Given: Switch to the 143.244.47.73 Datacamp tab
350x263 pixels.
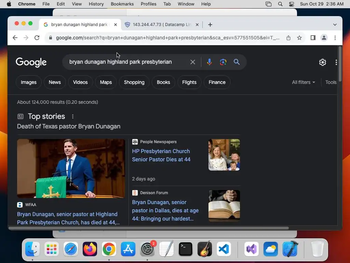Looking at the screenshot, I should [x=162, y=25].
